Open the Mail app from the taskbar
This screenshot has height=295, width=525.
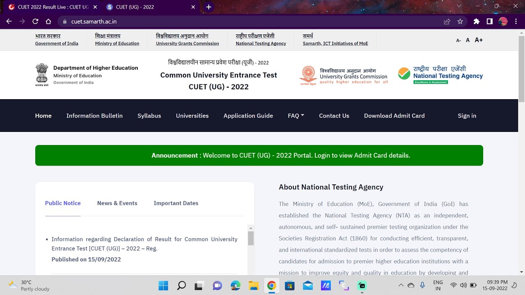[x=308, y=286]
